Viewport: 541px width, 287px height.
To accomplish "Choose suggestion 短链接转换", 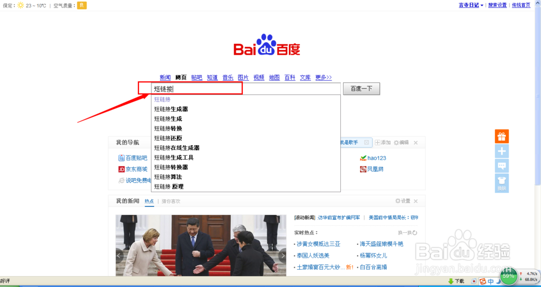I will 246,128.
